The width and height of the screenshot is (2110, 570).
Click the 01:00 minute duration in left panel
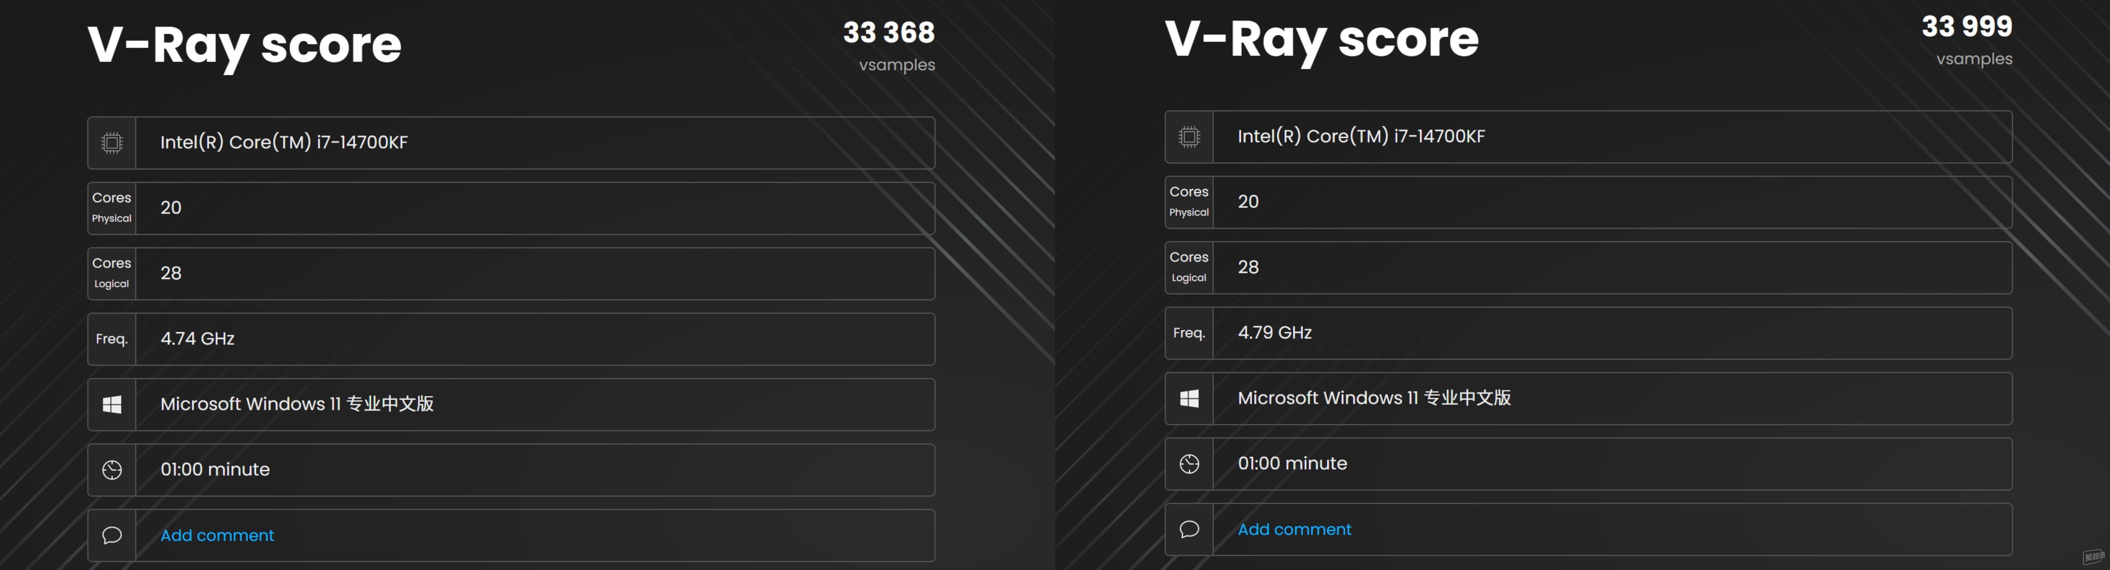pos(214,470)
